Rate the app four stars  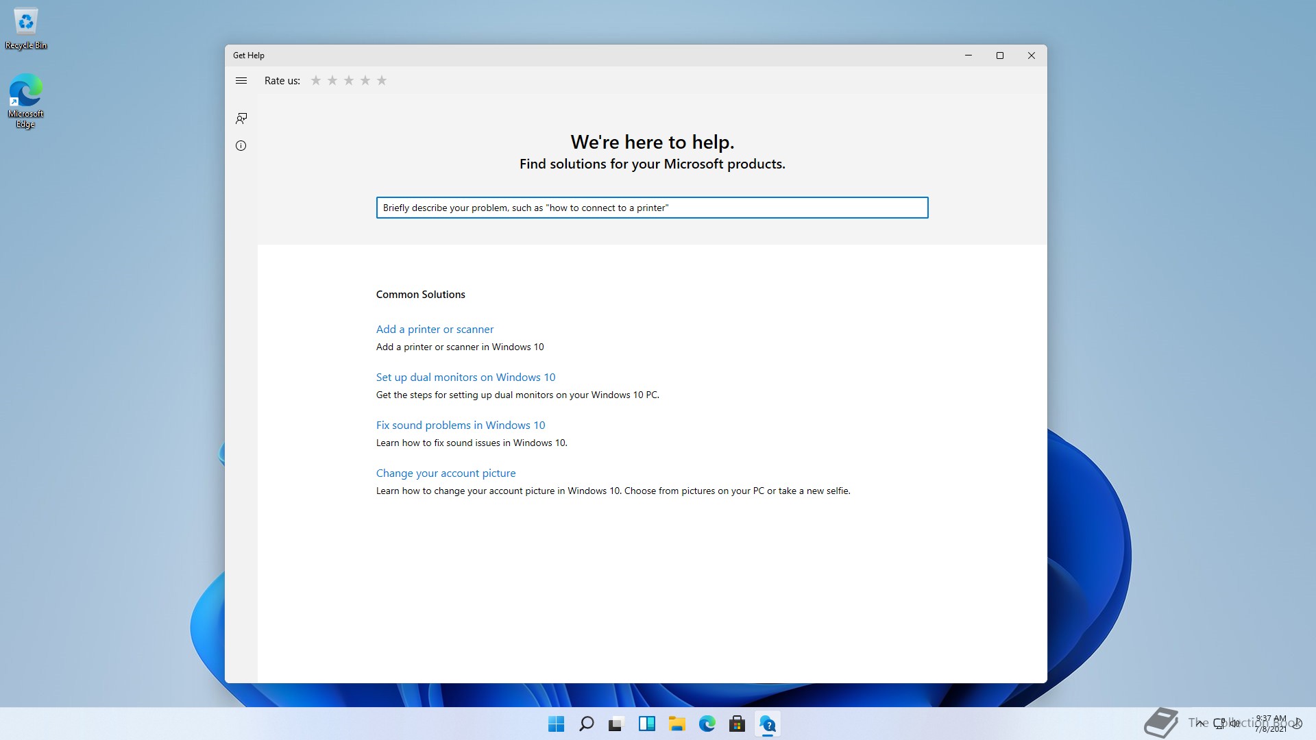point(365,81)
